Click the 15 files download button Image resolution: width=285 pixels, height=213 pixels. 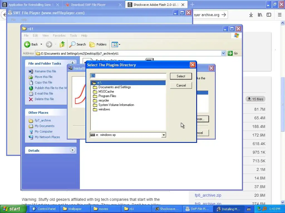255,99
